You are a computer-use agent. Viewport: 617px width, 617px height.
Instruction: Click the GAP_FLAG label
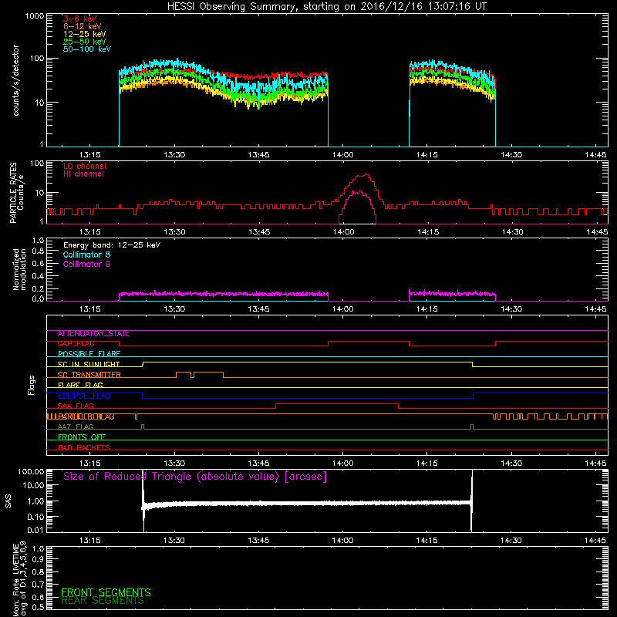[x=76, y=344]
